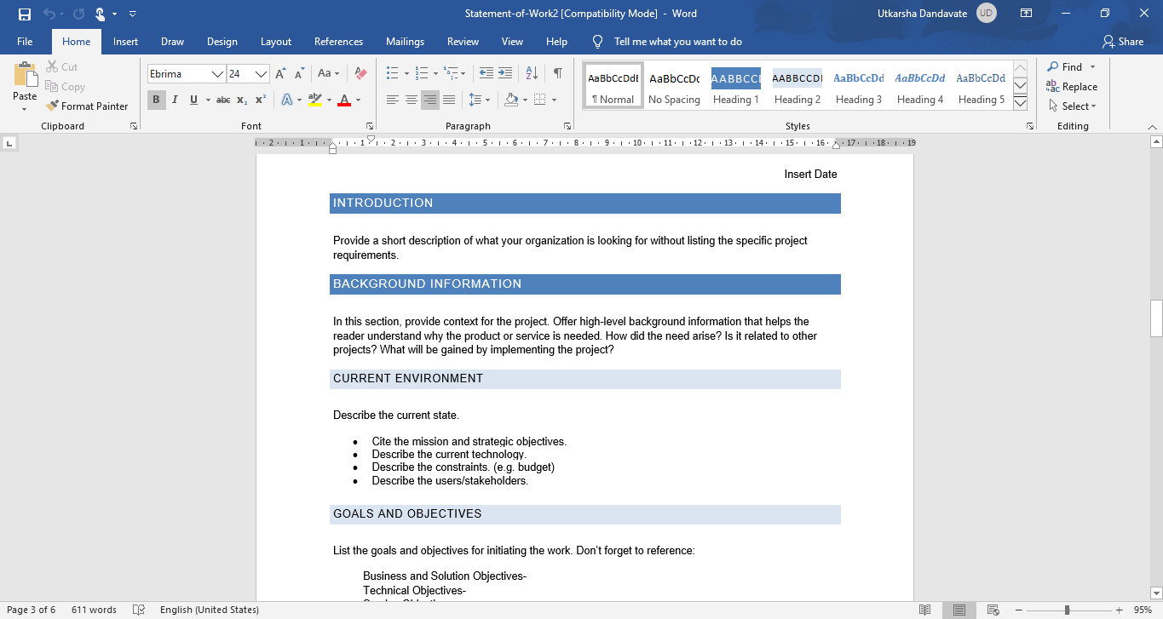Open the font size dropdown showing 24

[262, 74]
